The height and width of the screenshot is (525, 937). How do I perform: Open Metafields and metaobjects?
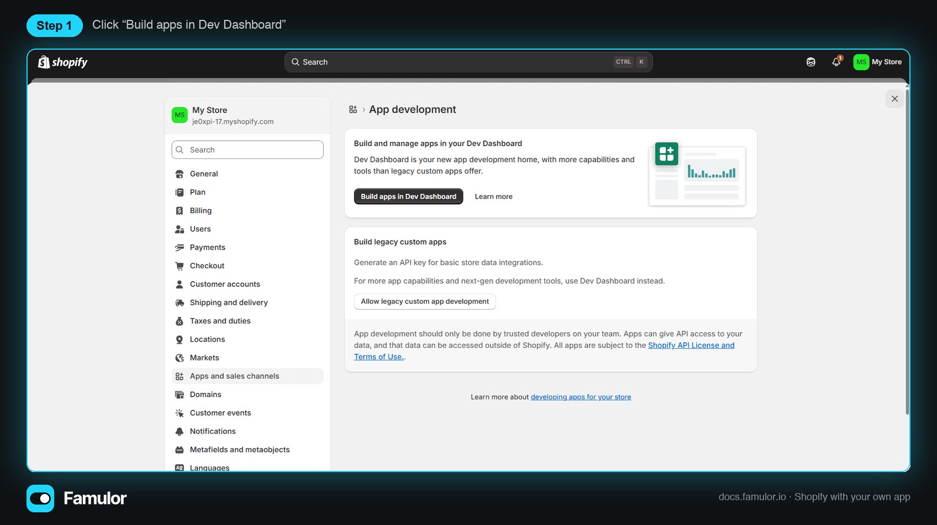pos(248,450)
